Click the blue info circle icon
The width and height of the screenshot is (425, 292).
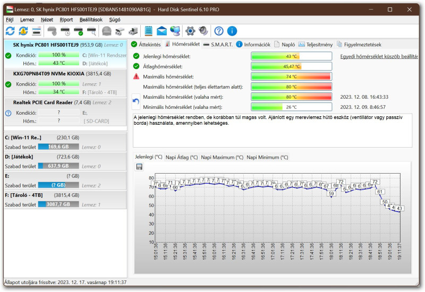(232, 31)
